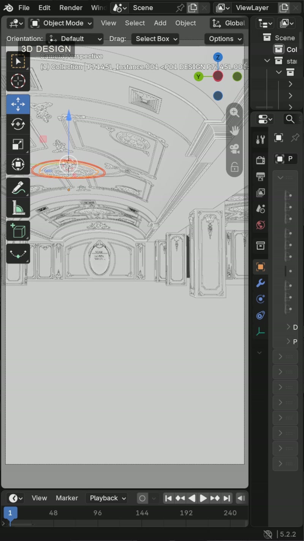Click the properties search magnifier
The width and height of the screenshot is (304, 541).
290,119
